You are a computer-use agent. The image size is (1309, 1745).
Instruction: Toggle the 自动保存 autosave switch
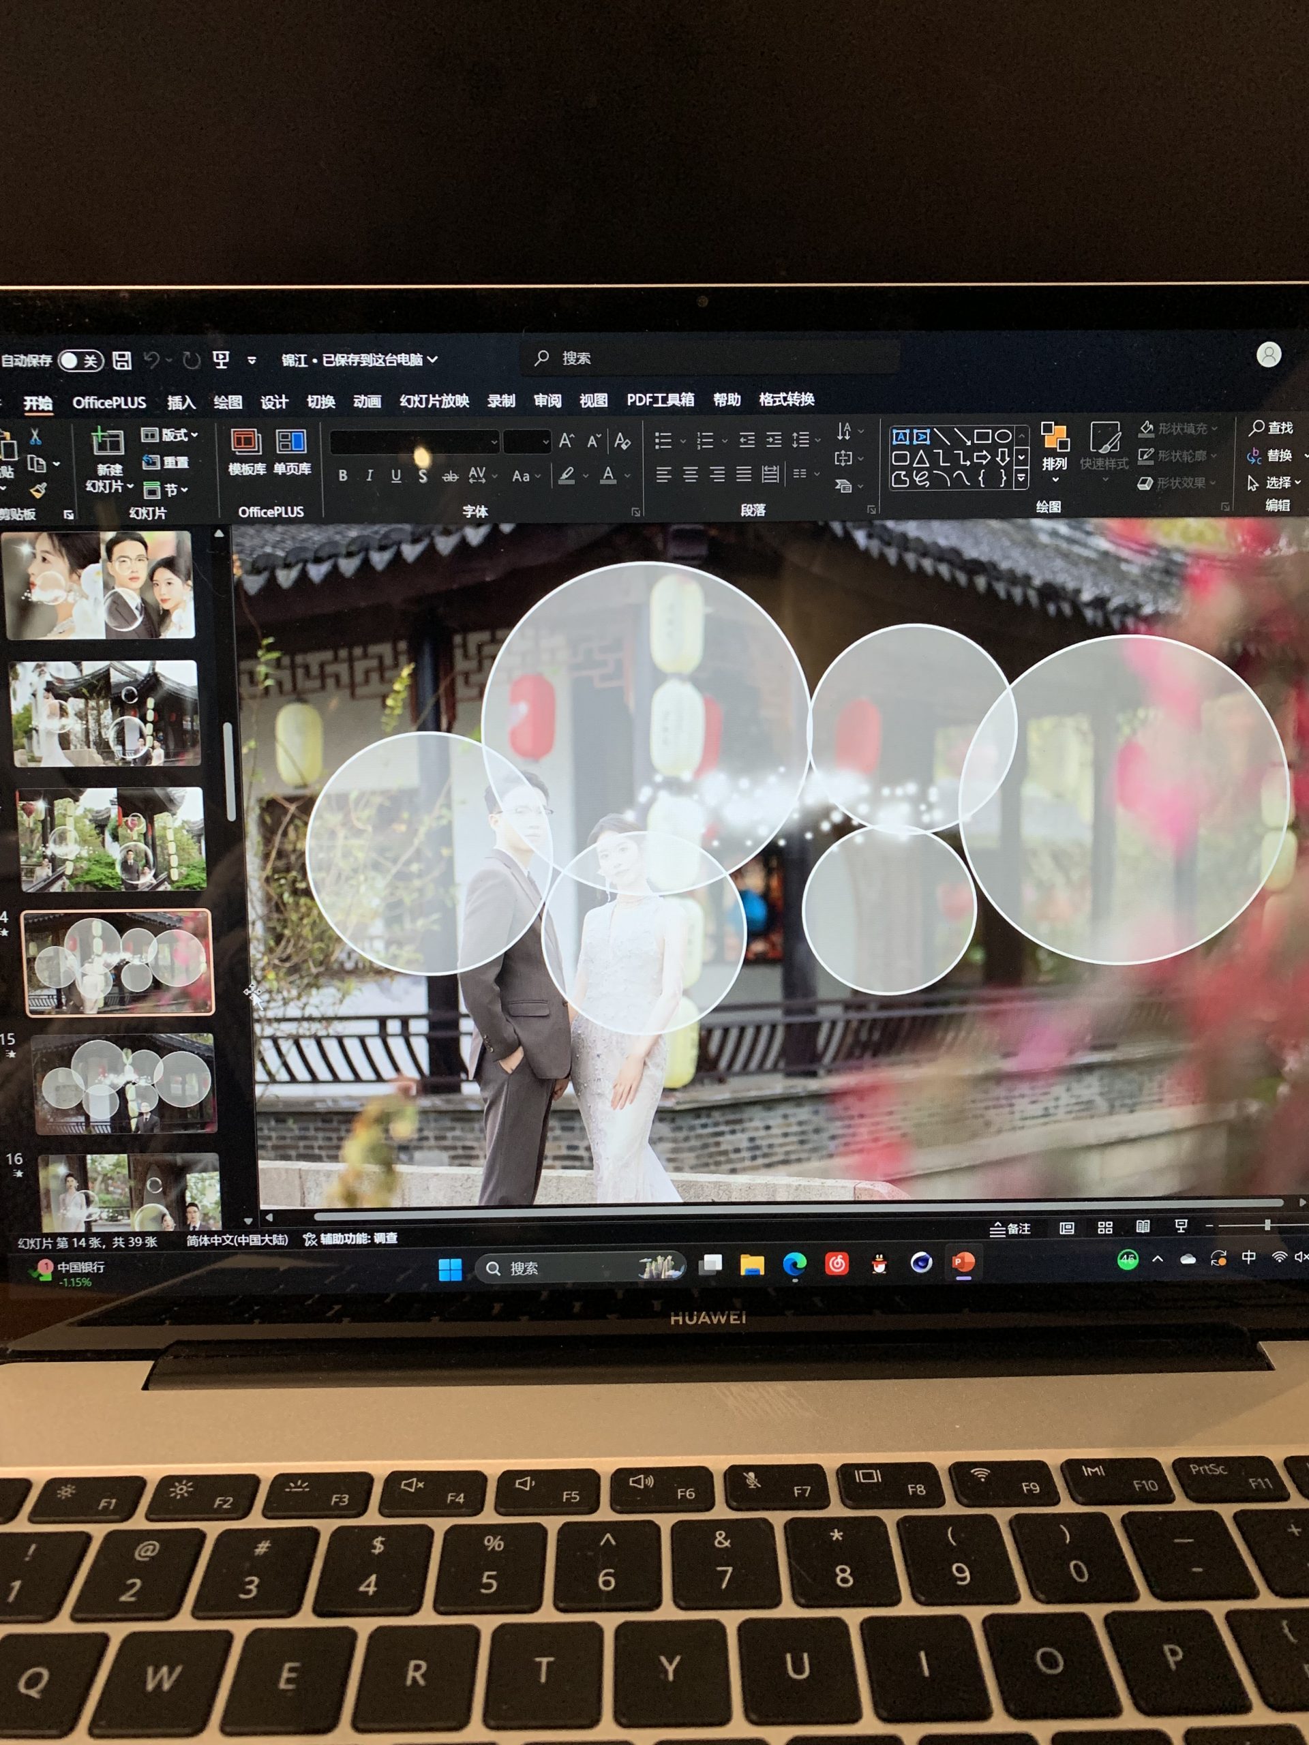[80, 361]
